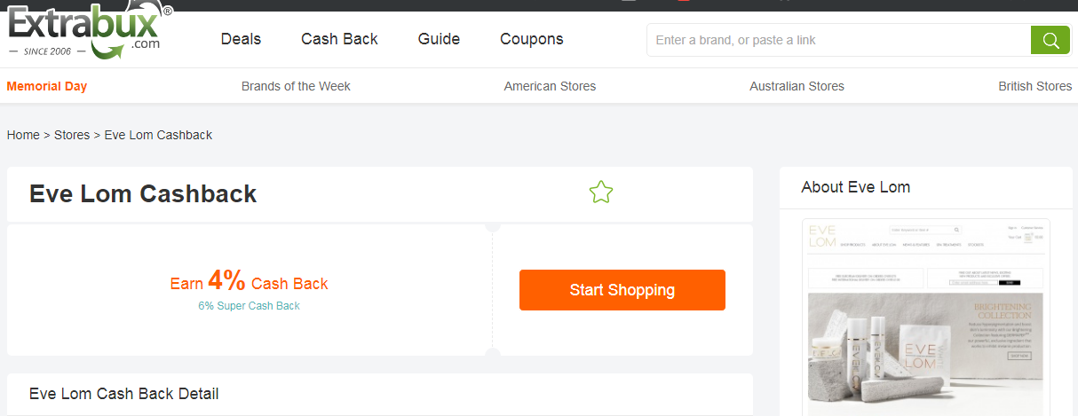Open the Guide section
The image size is (1078, 416).
pyautogui.click(x=439, y=39)
